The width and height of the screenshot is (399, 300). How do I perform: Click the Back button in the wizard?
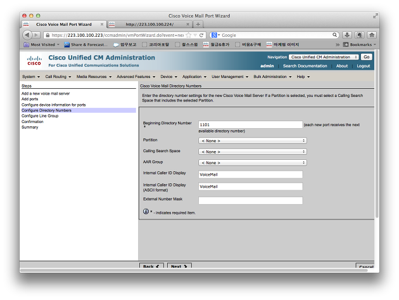151,266
